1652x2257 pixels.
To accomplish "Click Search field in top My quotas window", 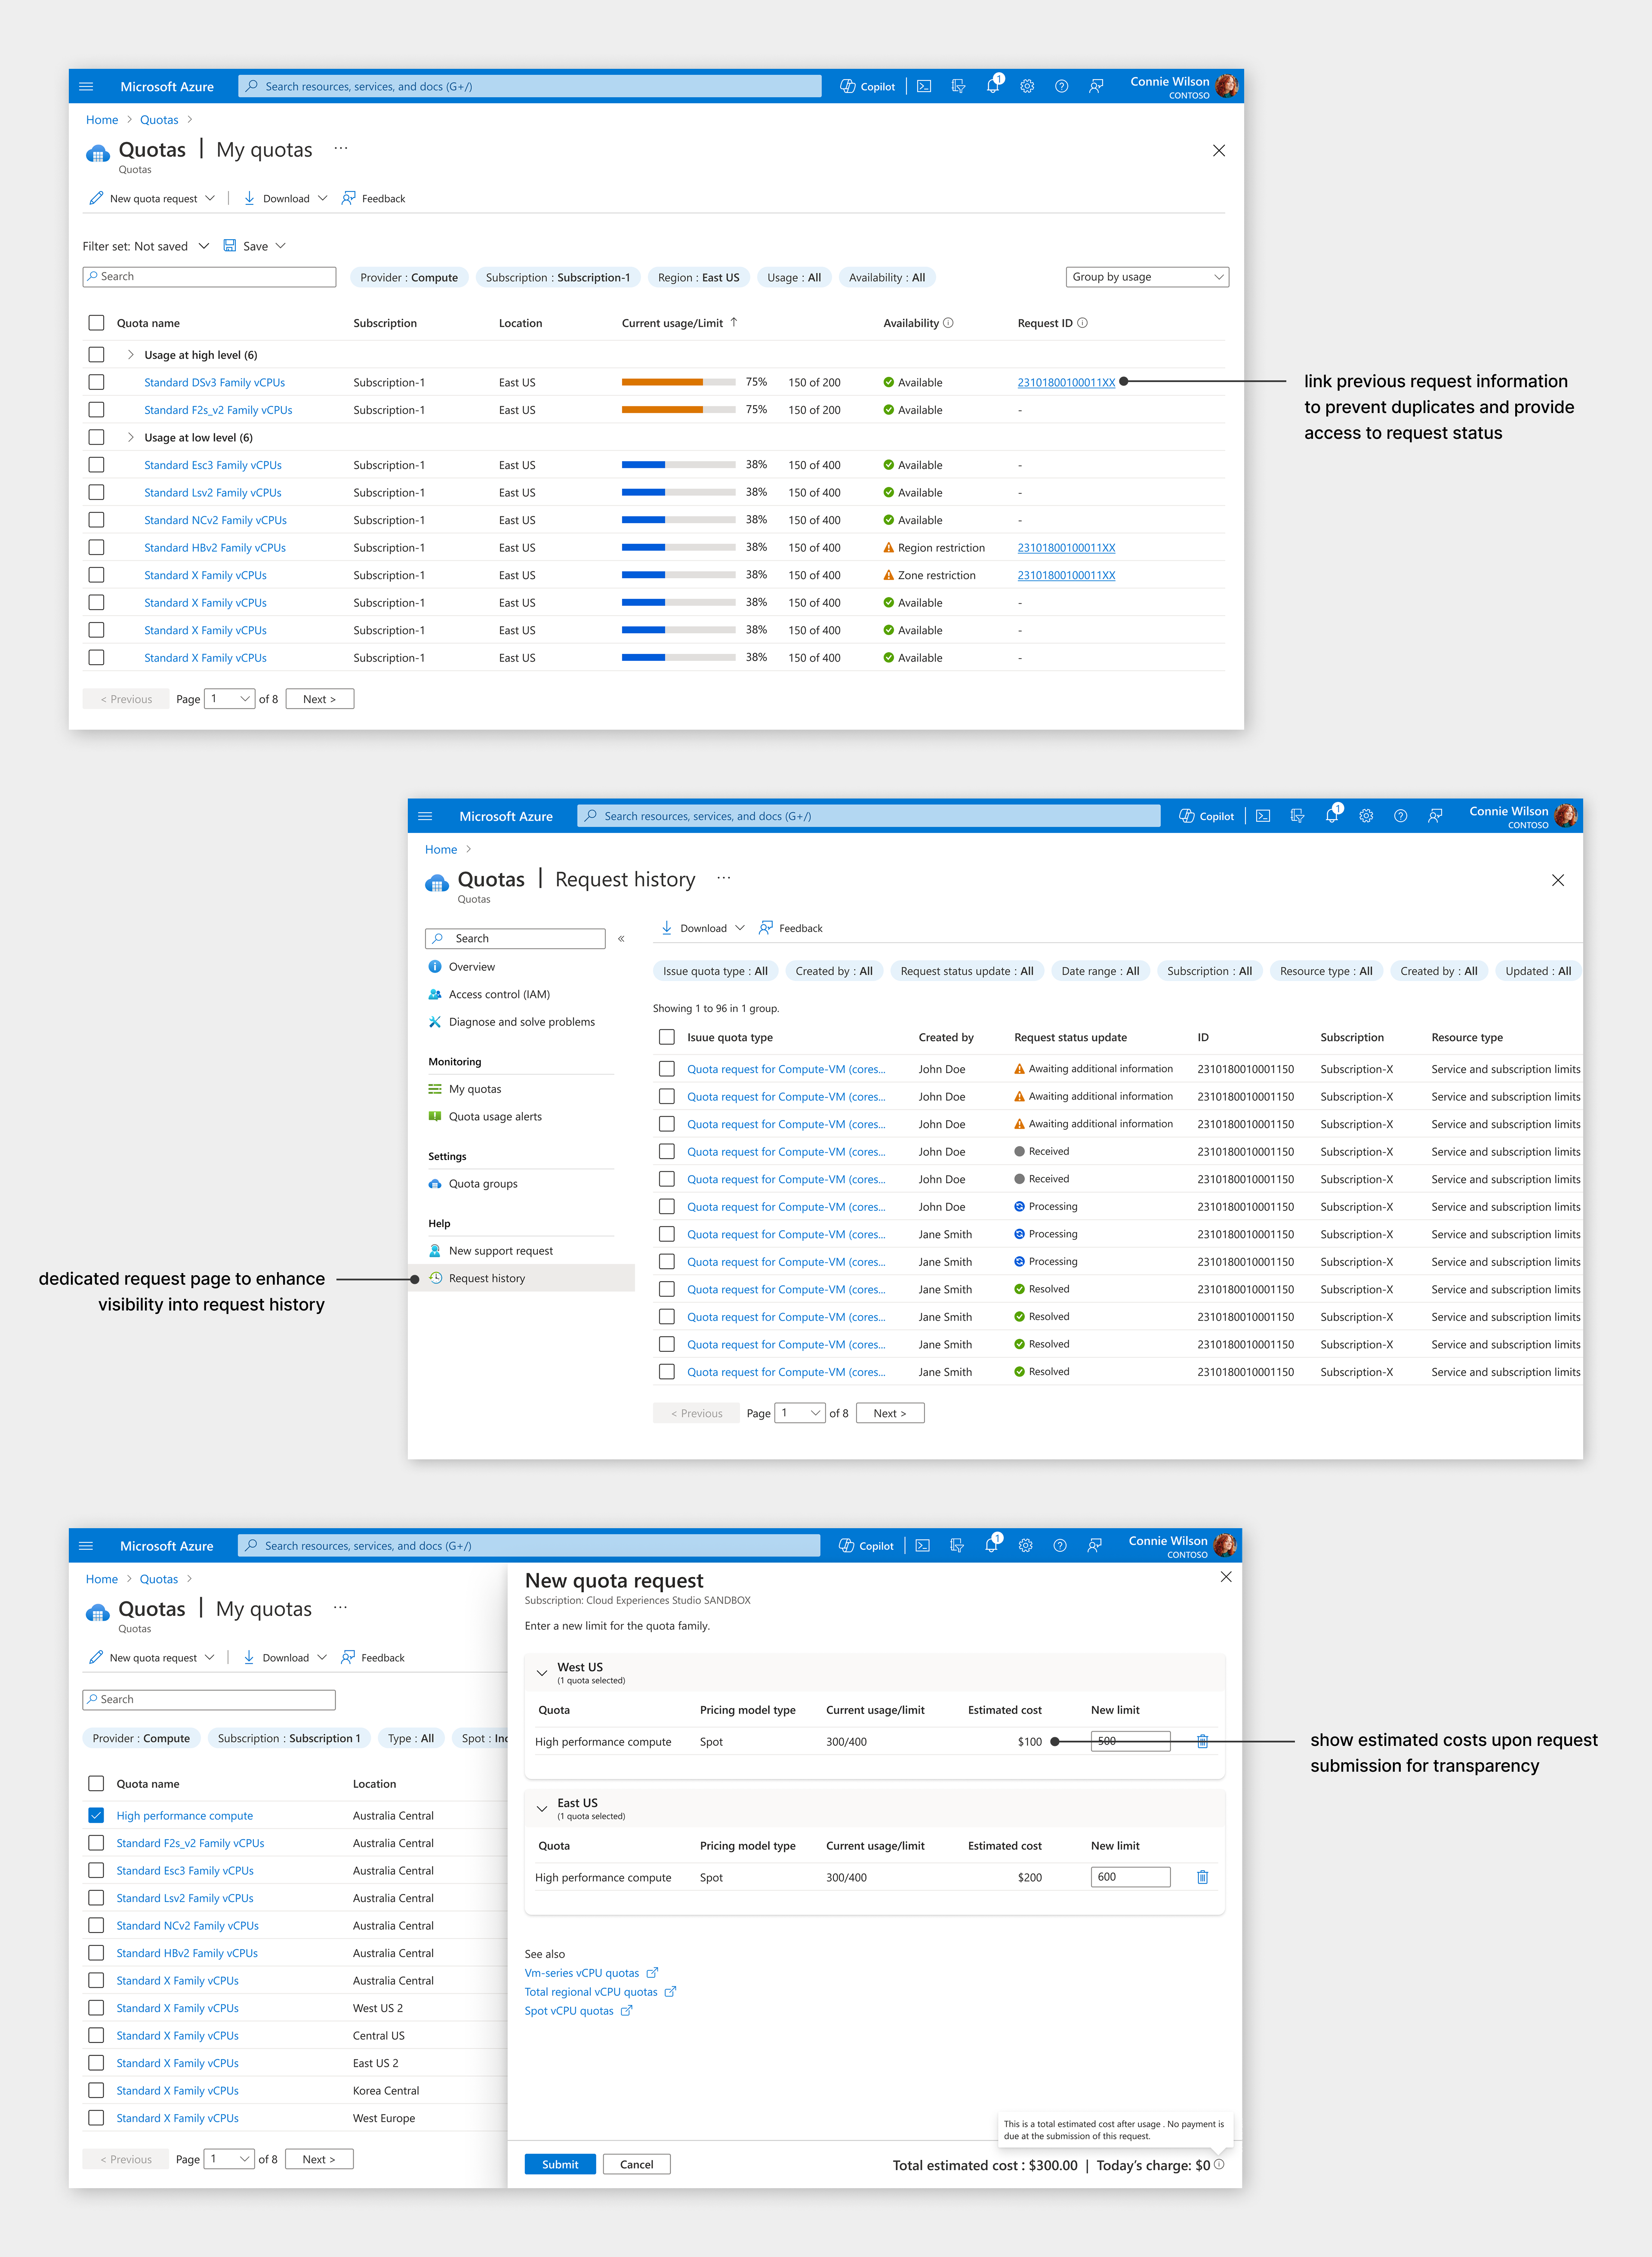I will click(x=209, y=277).
